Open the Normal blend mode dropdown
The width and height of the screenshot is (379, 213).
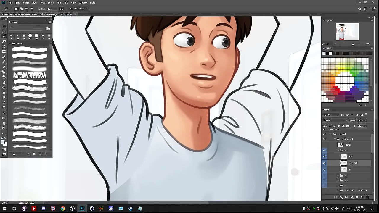coord(335,120)
